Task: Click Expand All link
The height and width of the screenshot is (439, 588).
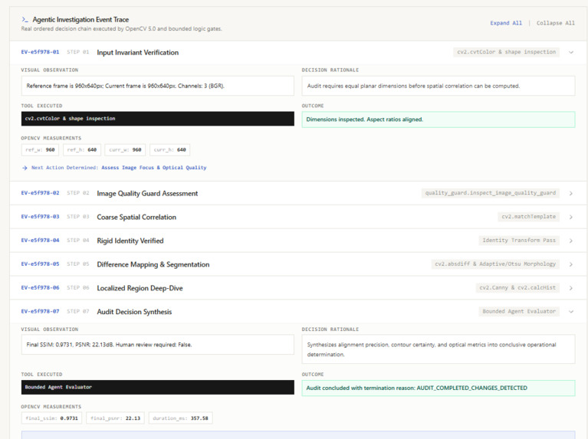Action: pos(506,23)
